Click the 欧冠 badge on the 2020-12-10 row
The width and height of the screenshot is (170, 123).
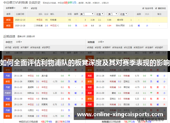(x=8, y=20)
